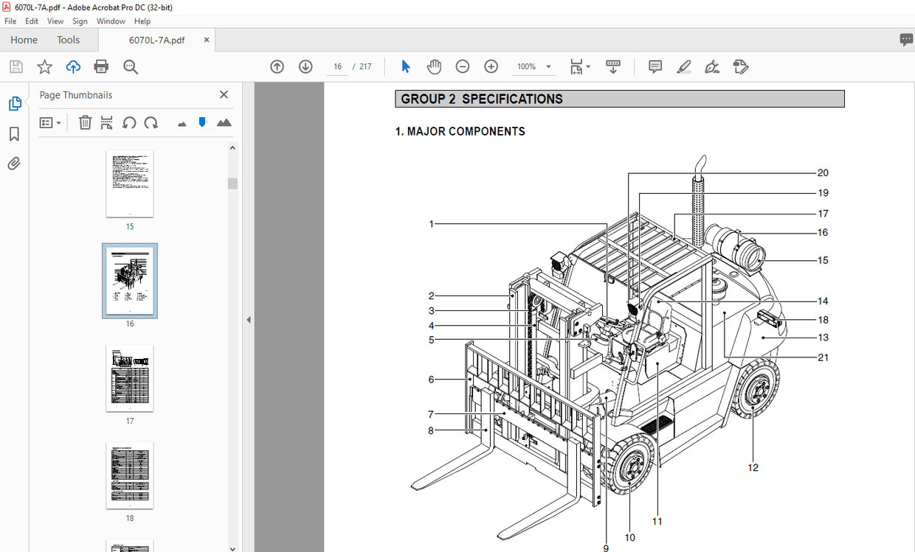
Task: Toggle the Bookmarks panel
Action: pos(14,133)
